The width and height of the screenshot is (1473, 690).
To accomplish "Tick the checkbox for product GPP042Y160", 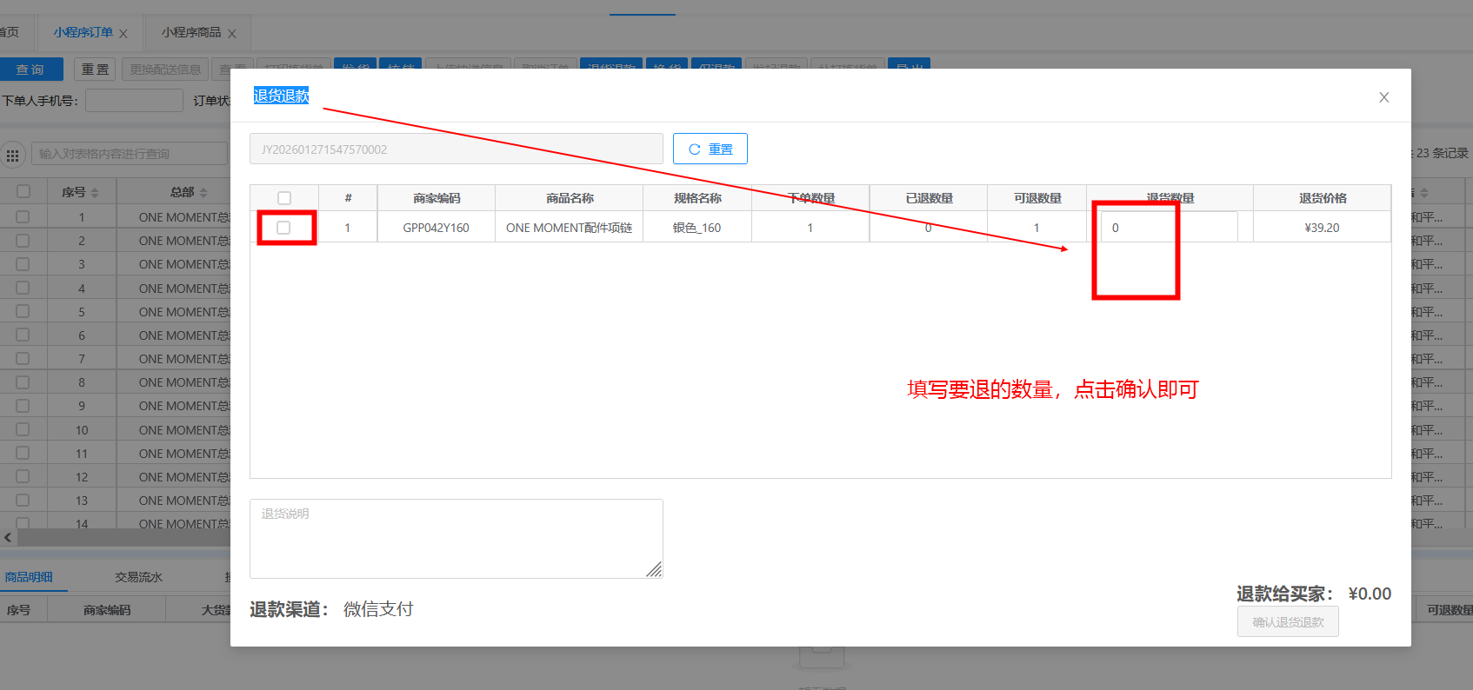I will [283, 228].
